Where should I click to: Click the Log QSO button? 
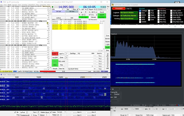pyautogui.click(x=55, y=57)
